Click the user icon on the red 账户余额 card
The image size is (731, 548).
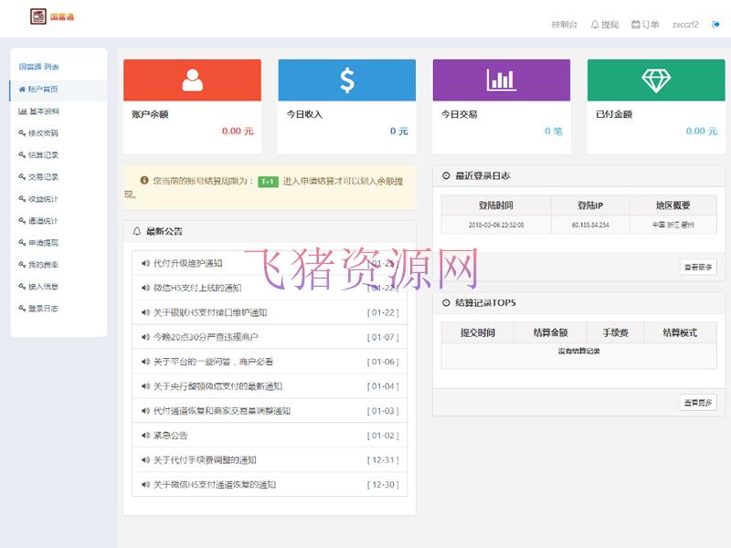(192, 79)
